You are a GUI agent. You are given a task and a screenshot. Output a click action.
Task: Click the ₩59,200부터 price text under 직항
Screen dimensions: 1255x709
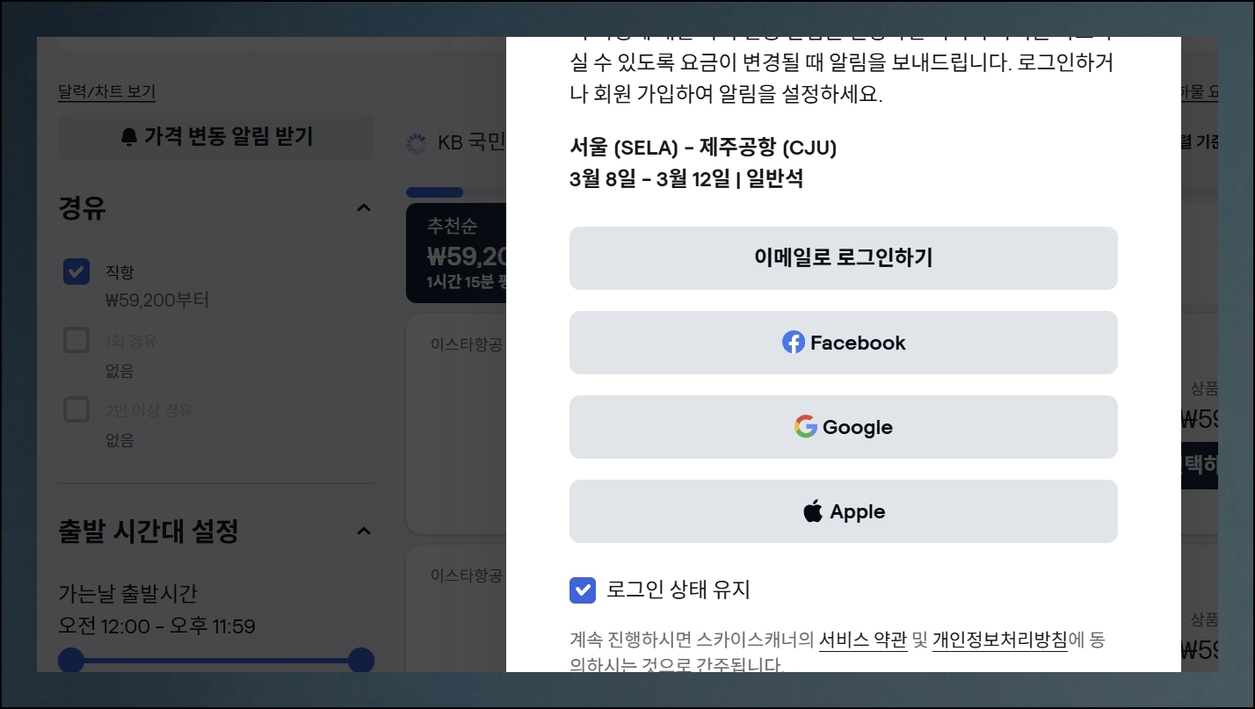[157, 300]
